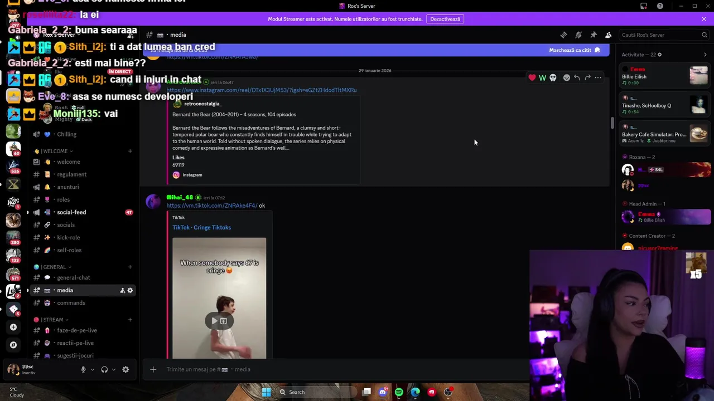Create channel plus next to STREAM
The image size is (714, 401).
click(130, 320)
